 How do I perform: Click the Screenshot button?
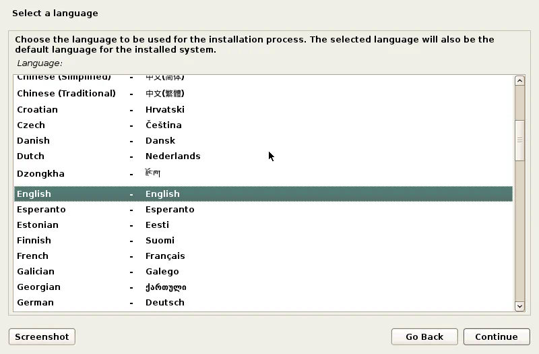tap(42, 336)
